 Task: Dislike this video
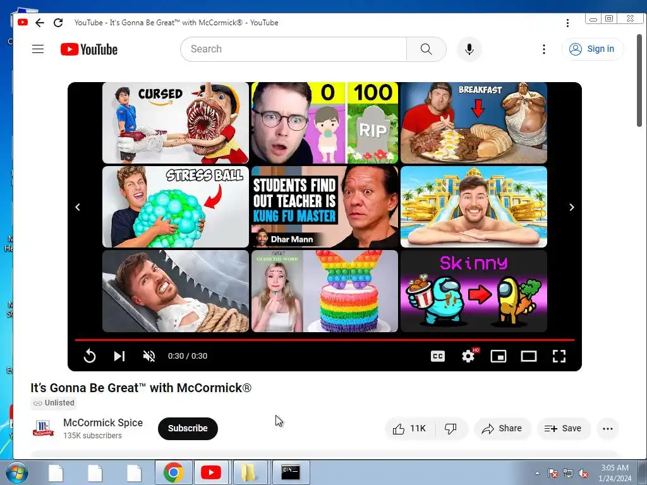click(451, 429)
